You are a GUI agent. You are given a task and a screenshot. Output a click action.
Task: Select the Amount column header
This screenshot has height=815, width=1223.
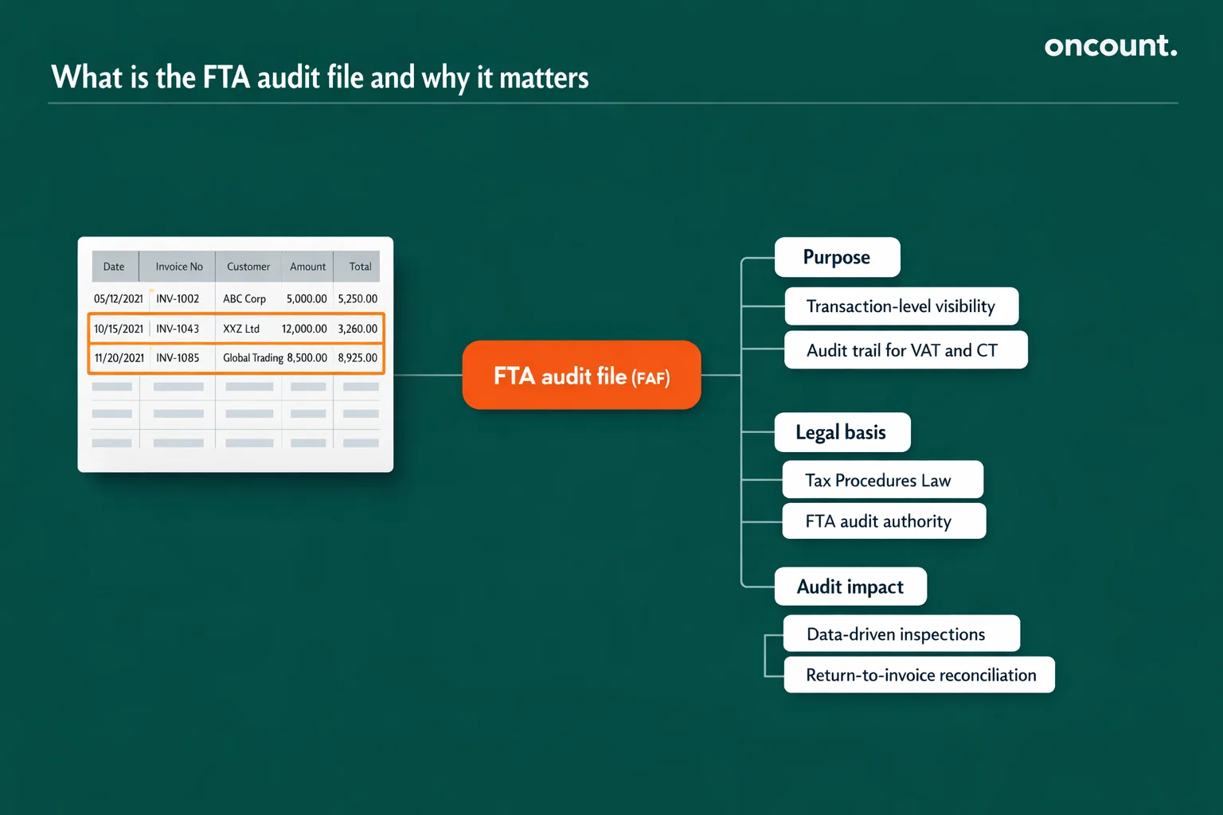(307, 266)
